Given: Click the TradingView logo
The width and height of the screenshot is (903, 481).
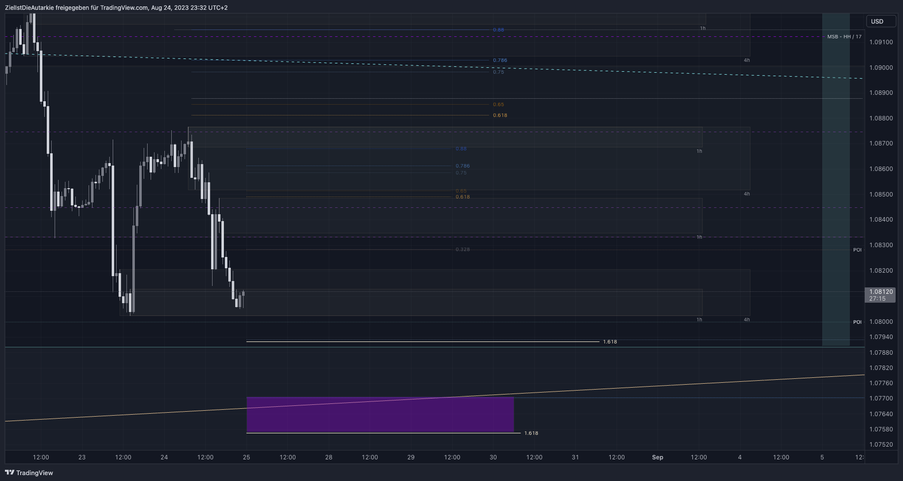Looking at the screenshot, I should point(29,473).
